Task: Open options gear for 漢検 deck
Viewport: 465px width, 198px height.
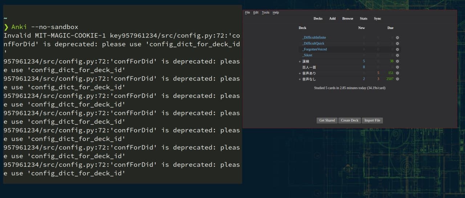Action: click(397, 61)
